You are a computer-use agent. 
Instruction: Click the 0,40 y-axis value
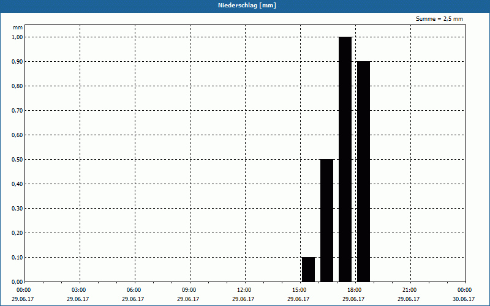[17, 184]
